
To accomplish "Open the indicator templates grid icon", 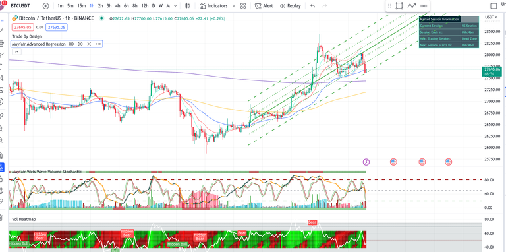I will click(x=243, y=6).
